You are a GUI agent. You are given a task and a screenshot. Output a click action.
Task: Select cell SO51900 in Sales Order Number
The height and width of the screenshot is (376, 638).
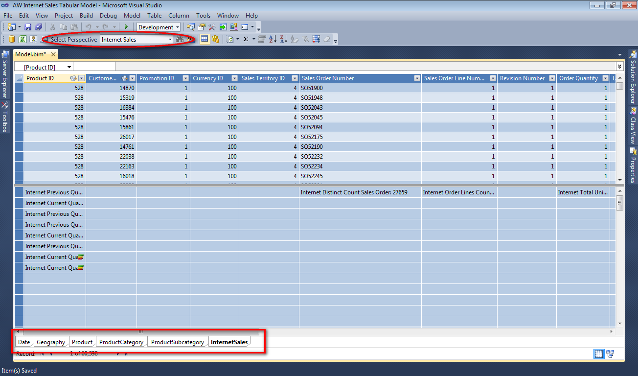point(360,88)
